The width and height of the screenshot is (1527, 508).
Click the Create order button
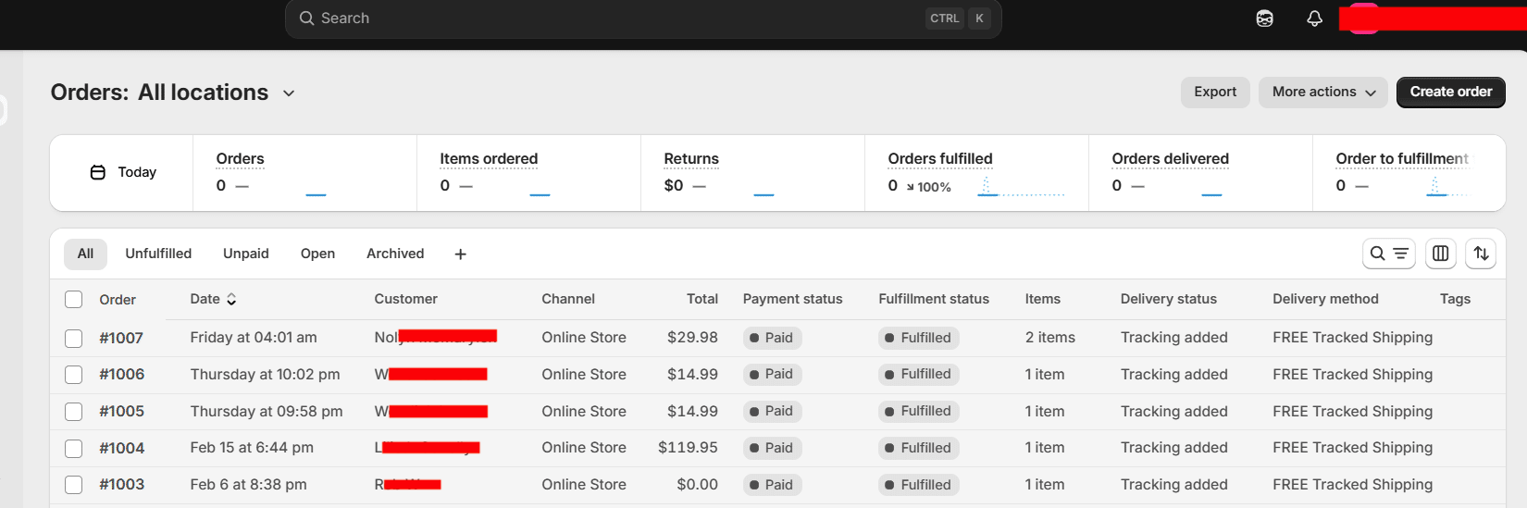pos(1450,93)
